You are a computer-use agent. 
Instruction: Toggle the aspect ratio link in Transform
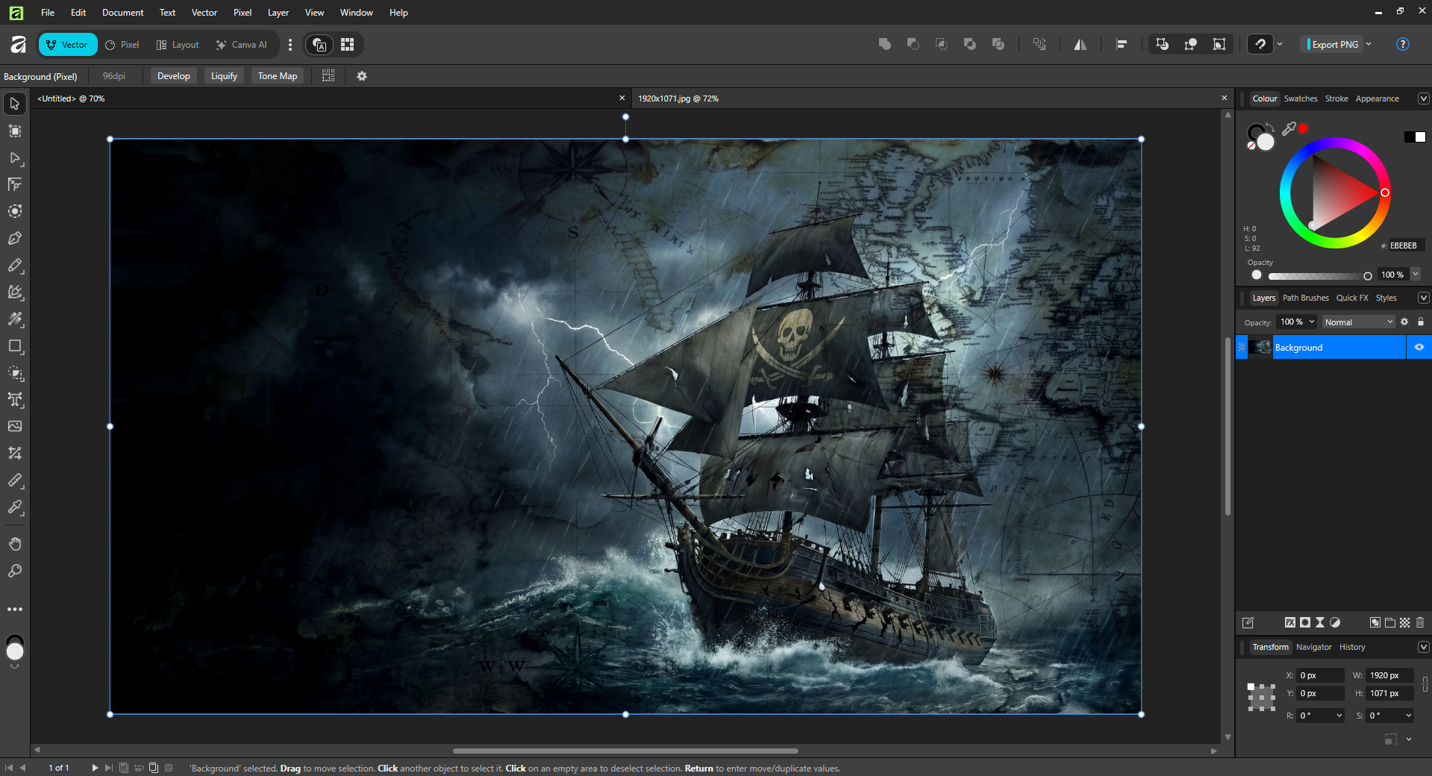pyautogui.click(x=1425, y=684)
